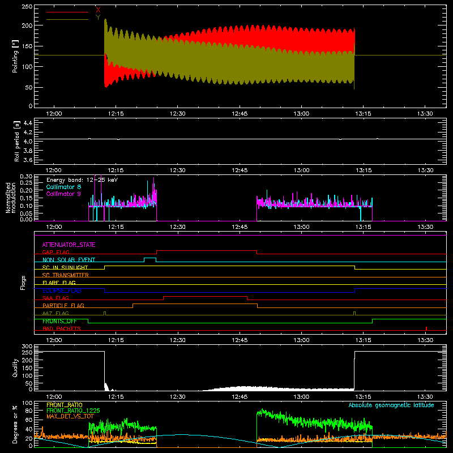Click the first AAZ_FLAG pulse near 12:12

click(x=105, y=313)
